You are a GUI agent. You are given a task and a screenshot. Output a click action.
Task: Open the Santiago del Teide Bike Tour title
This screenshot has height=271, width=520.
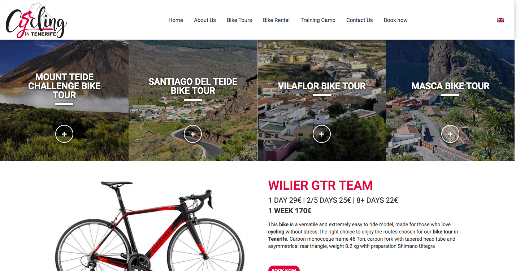tap(193, 86)
